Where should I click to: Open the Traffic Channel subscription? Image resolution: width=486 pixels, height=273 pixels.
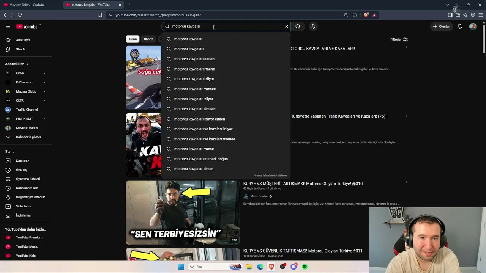click(x=26, y=110)
